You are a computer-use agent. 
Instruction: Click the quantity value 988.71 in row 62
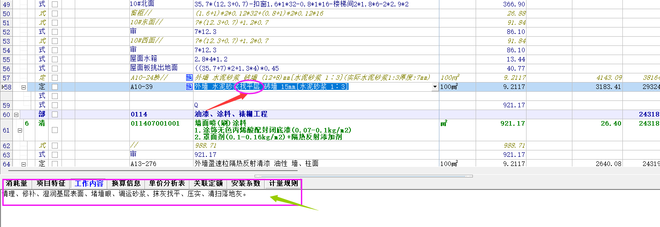(515, 145)
